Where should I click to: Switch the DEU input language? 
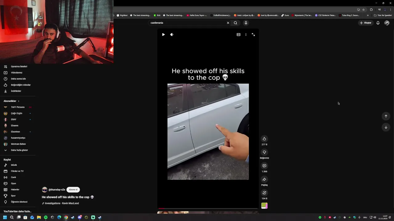coord(365,217)
